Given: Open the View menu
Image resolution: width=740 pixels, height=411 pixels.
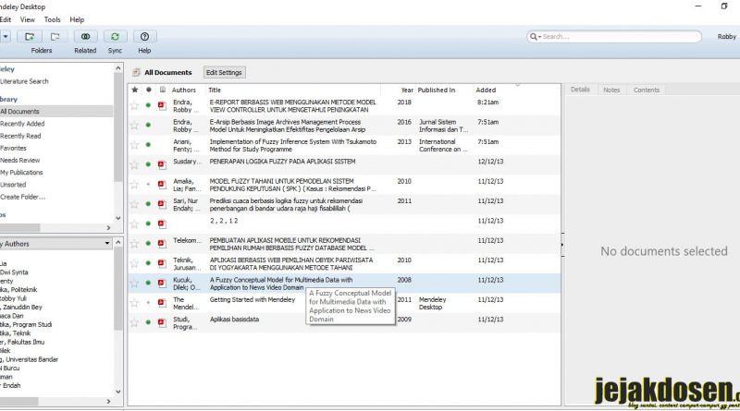Looking at the screenshot, I should 28,19.
